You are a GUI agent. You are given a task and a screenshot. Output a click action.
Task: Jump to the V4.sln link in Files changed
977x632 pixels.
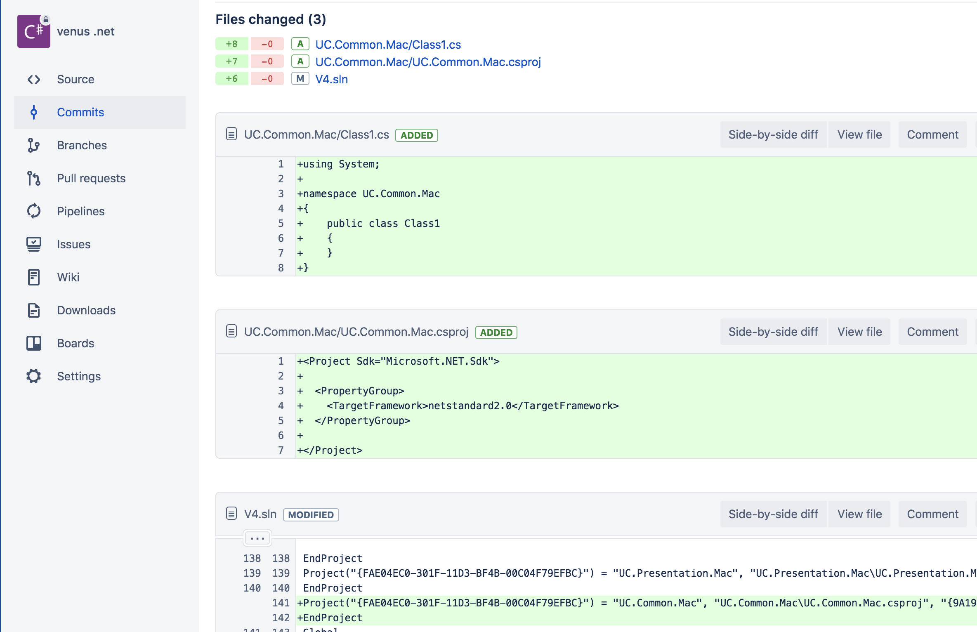point(332,79)
